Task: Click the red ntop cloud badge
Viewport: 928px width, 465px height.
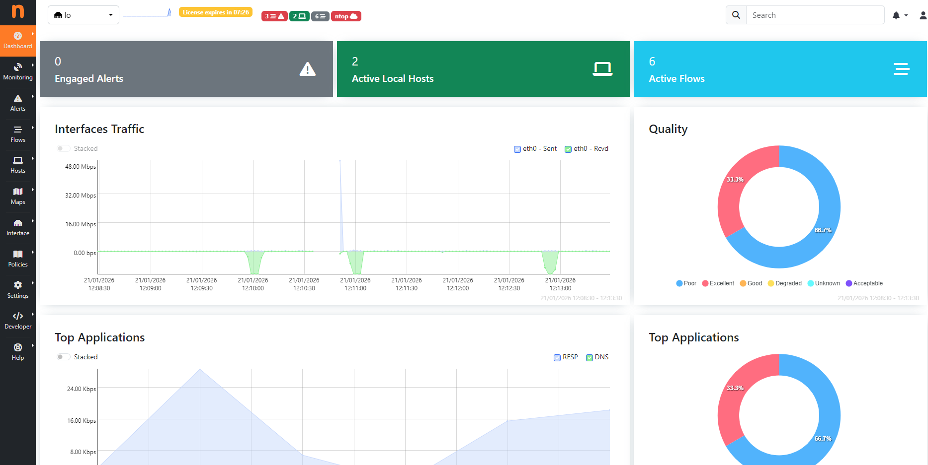Action: (x=345, y=16)
